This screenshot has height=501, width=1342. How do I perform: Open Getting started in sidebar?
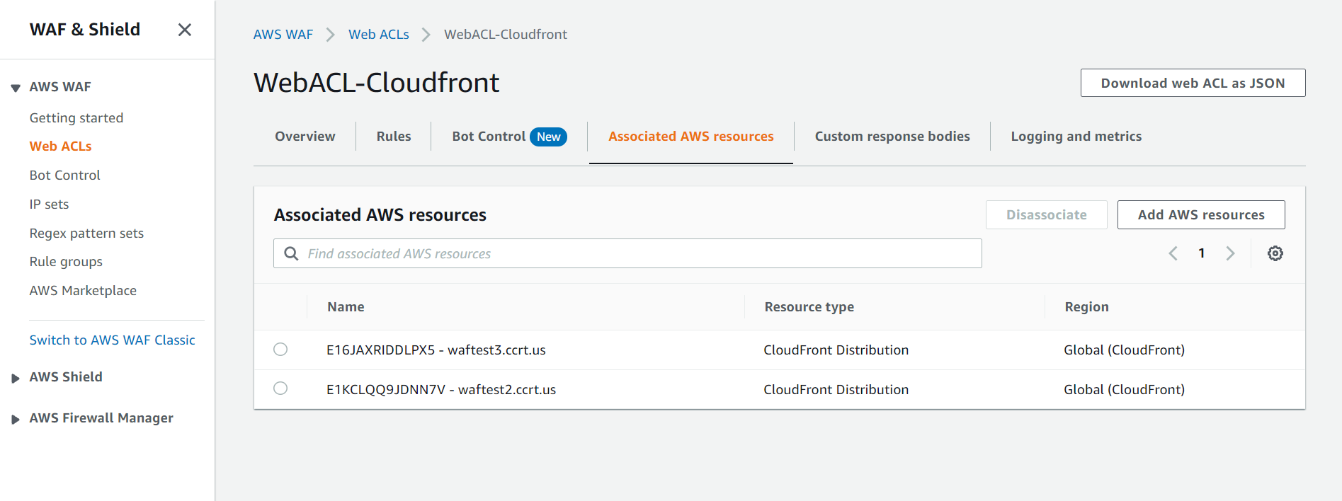pos(76,117)
